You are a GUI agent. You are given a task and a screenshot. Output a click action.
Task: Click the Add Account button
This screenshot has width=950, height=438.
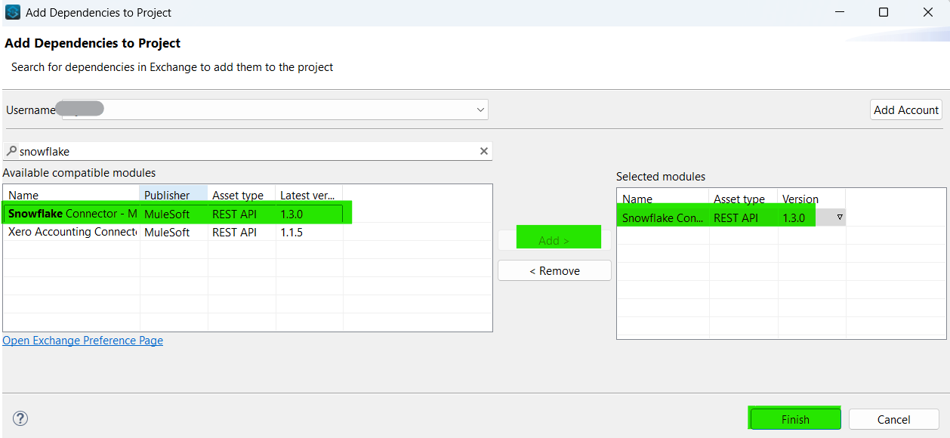pos(905,110)
